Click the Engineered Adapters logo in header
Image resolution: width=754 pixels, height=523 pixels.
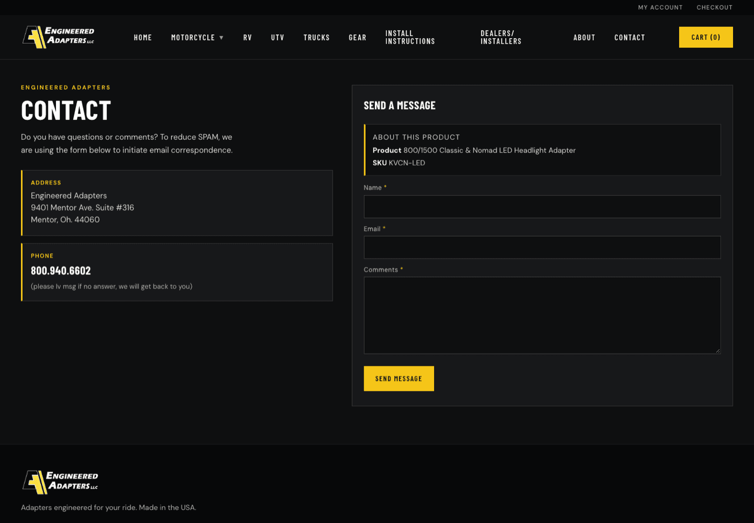tap(59, 37)
